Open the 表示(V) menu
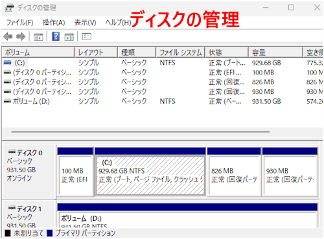 85,23
